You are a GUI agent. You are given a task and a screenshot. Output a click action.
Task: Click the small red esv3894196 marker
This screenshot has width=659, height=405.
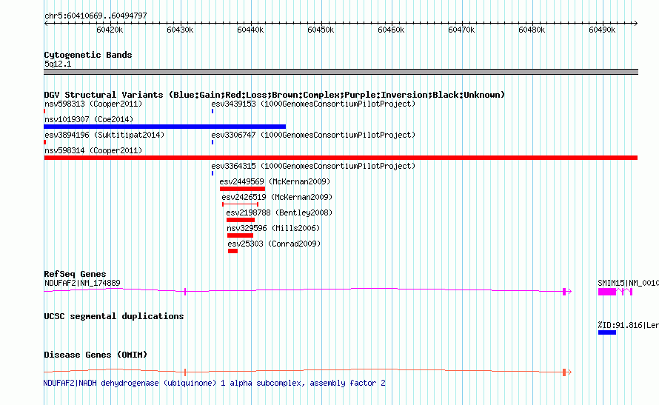45,142
